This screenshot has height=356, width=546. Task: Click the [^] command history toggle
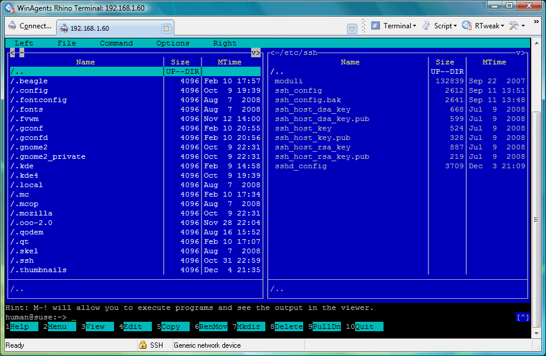pos(522,318)
